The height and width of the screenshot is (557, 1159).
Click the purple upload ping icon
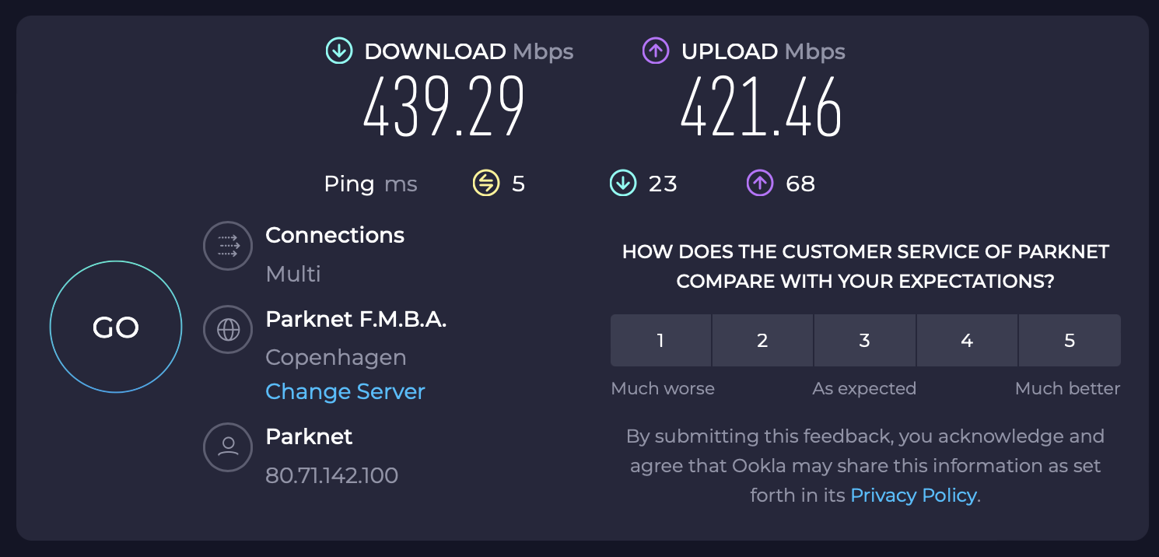point(760,184)
